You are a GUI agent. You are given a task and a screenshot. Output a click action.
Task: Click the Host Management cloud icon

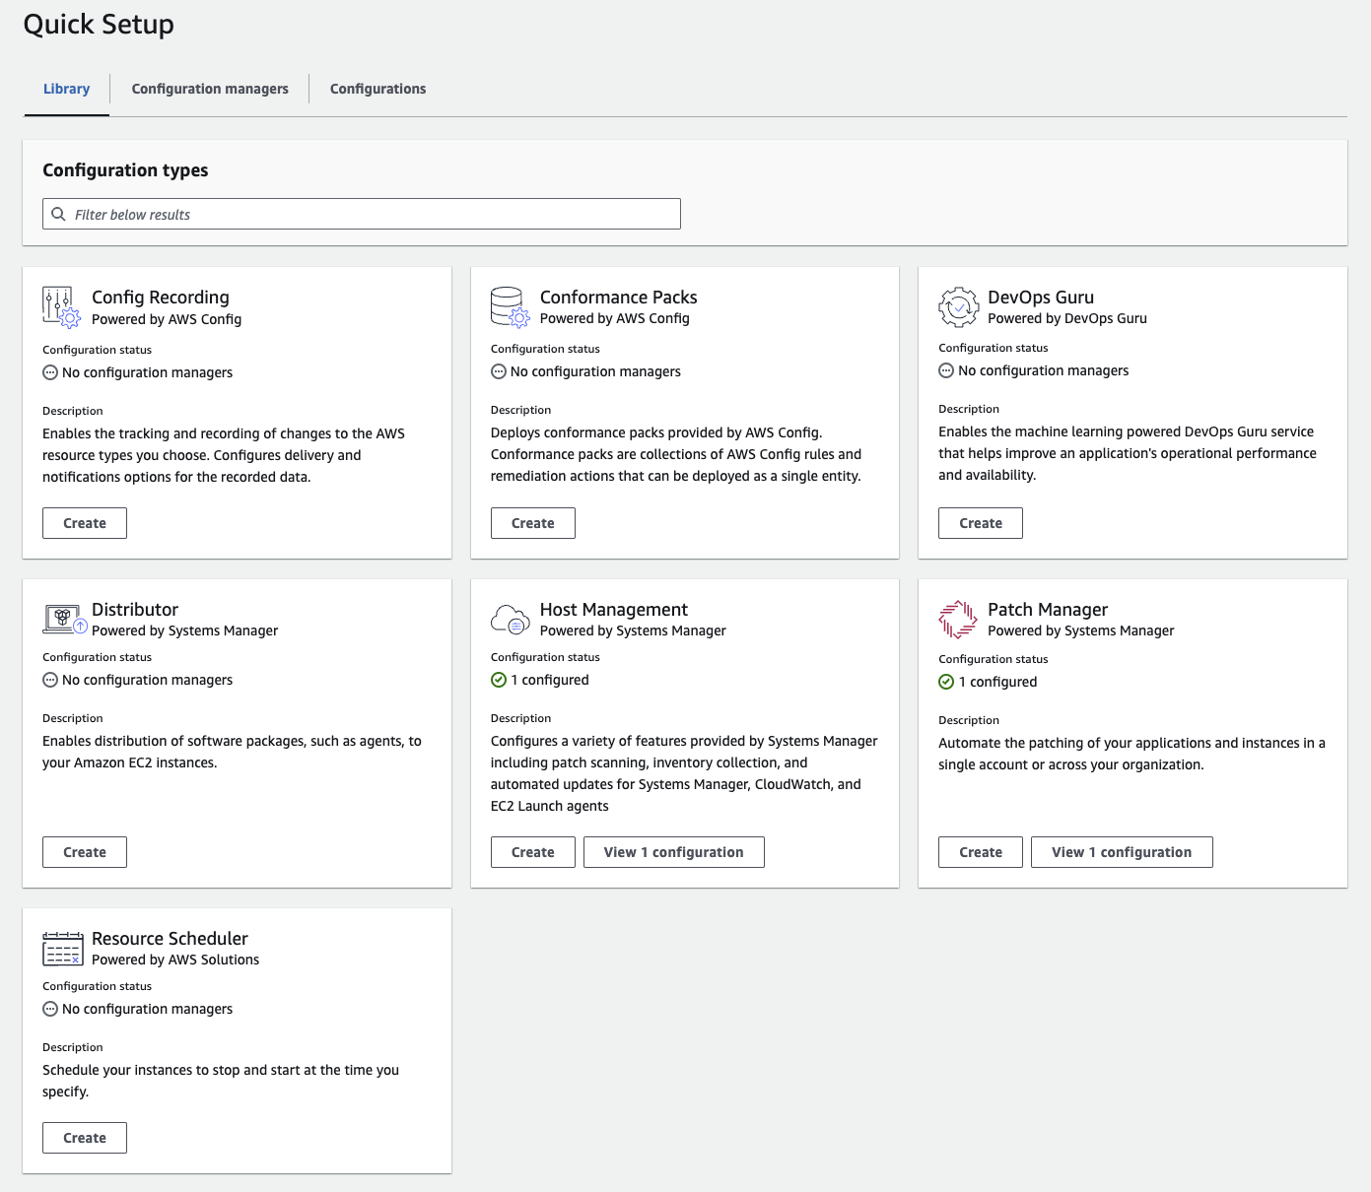click(x=511, y=620)
